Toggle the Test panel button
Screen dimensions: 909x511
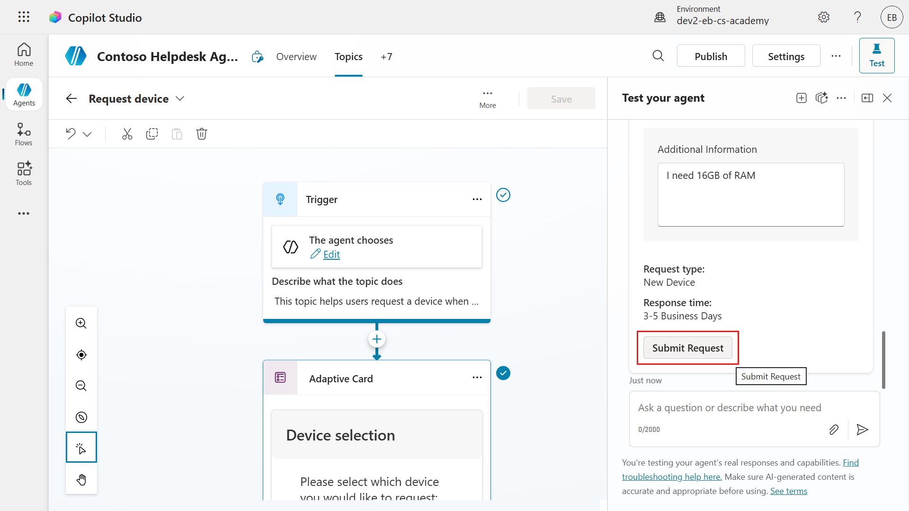(876, 55)
